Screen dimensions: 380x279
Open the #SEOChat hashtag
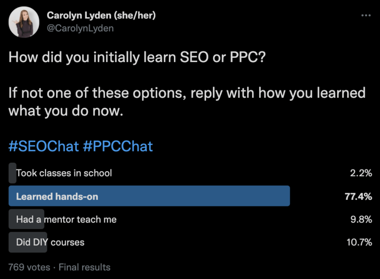[x=43, y=146]
